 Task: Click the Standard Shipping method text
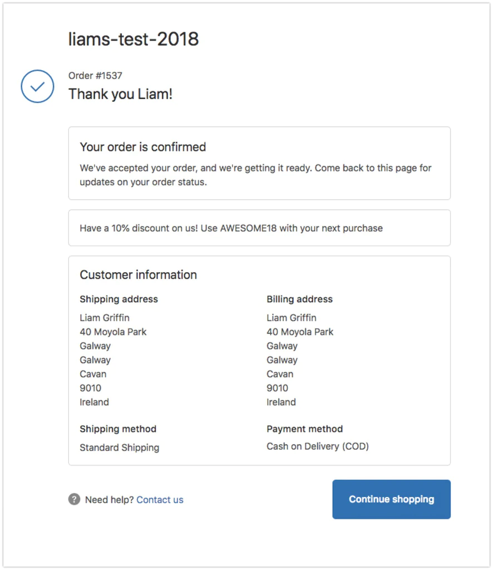[x=119, y=448]
